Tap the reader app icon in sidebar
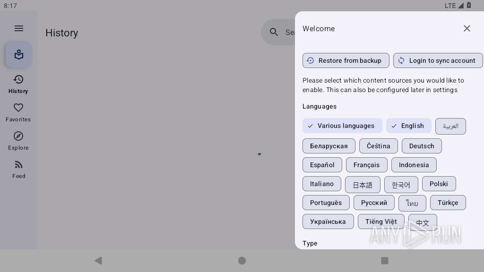 (19, 55)
